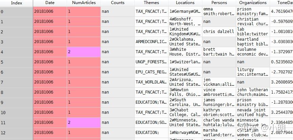
Task: Select row index 0
Action: [16, 12]
